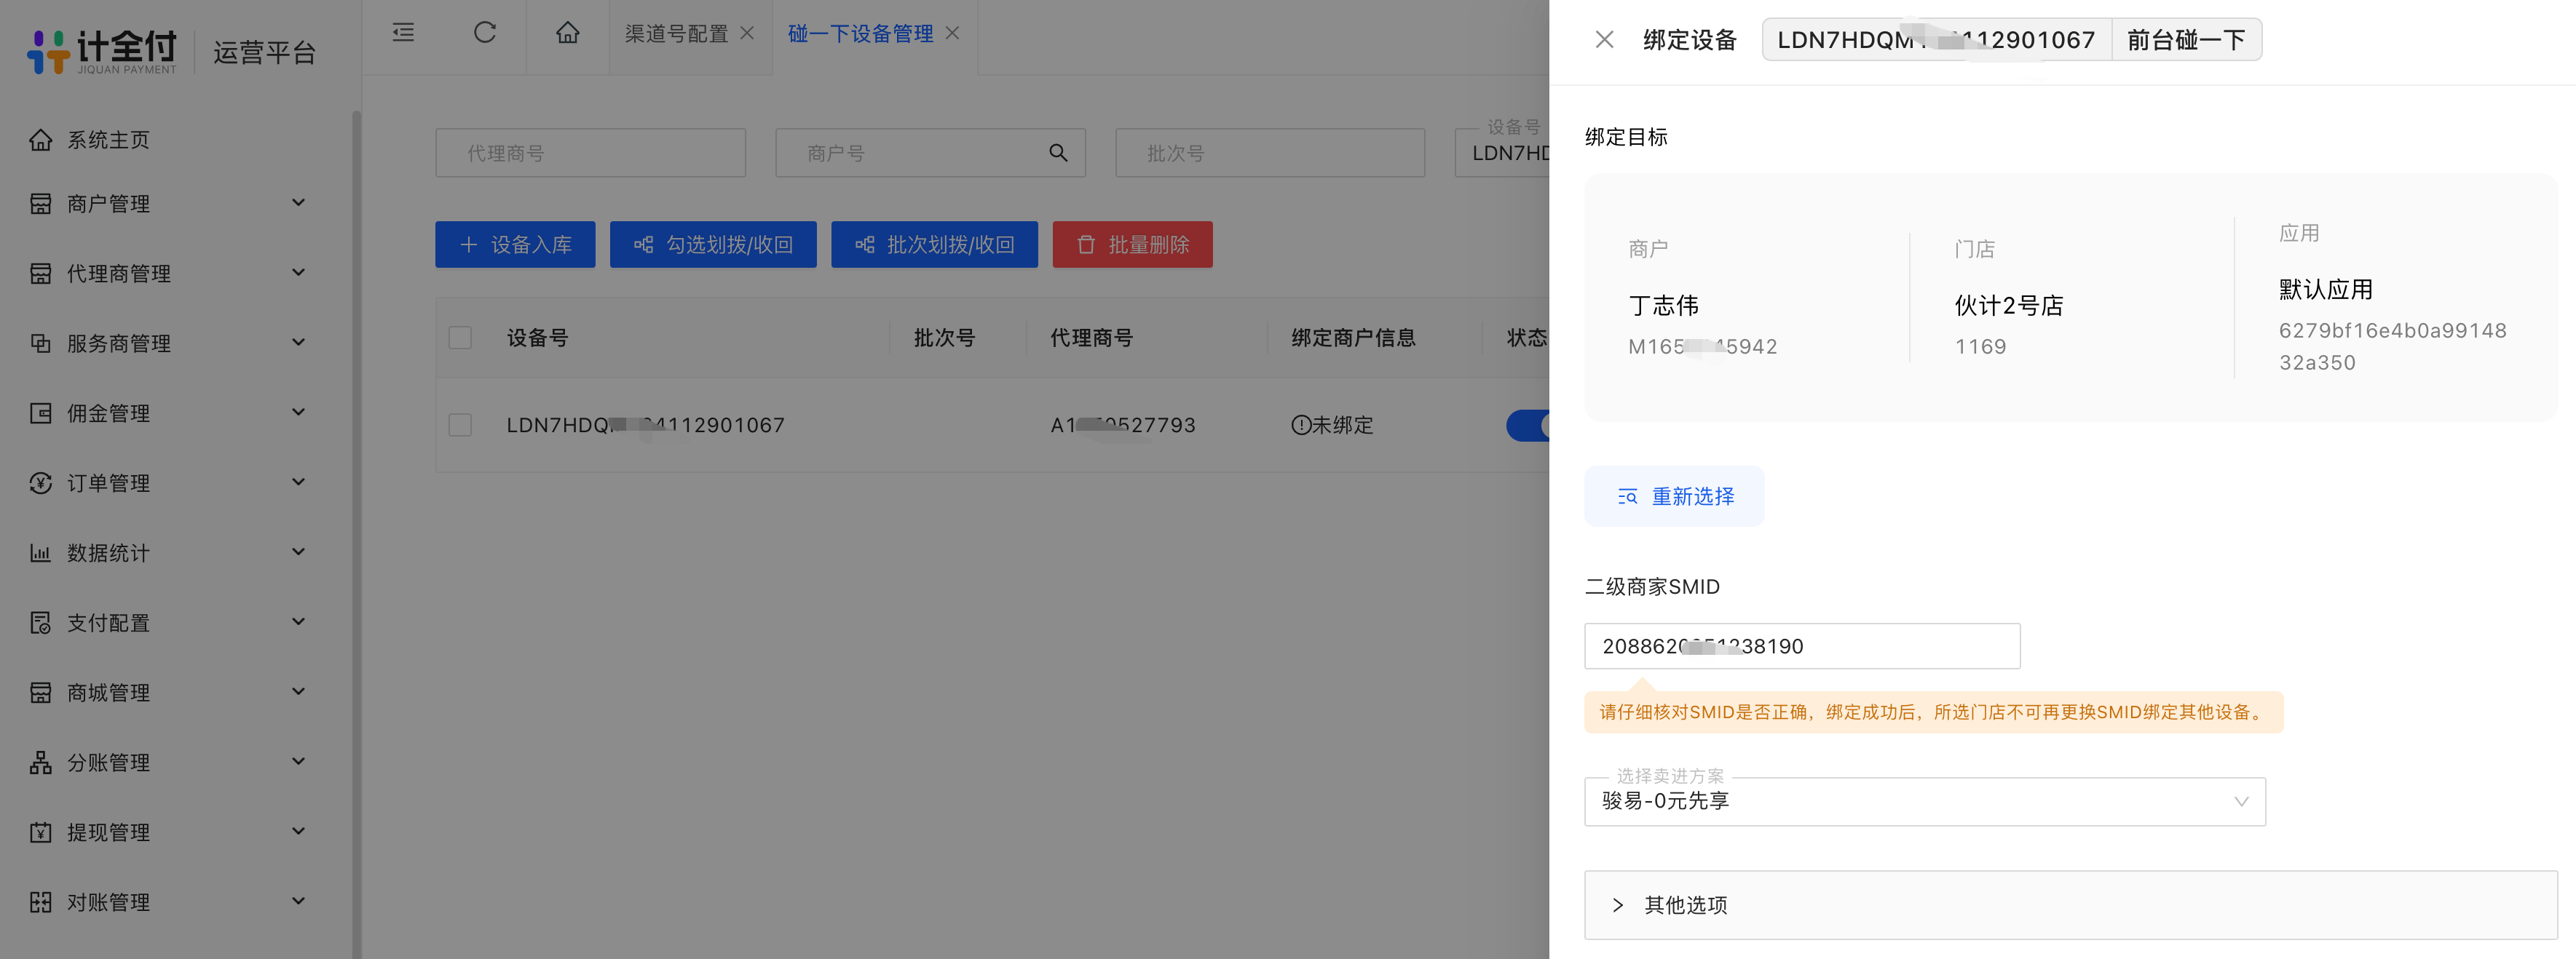
Task: Expand 代理商管理 menu chevron
Action: [x=298, y=273]
